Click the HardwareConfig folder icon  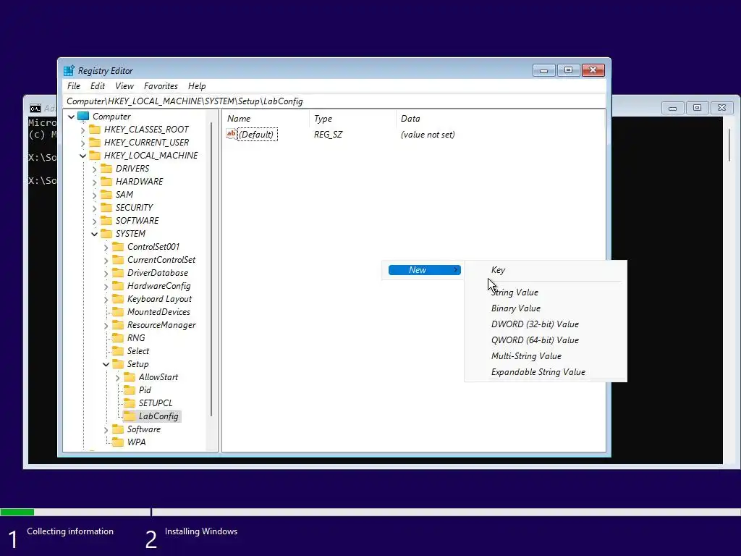pyautogui.click(x=118, y=285)
